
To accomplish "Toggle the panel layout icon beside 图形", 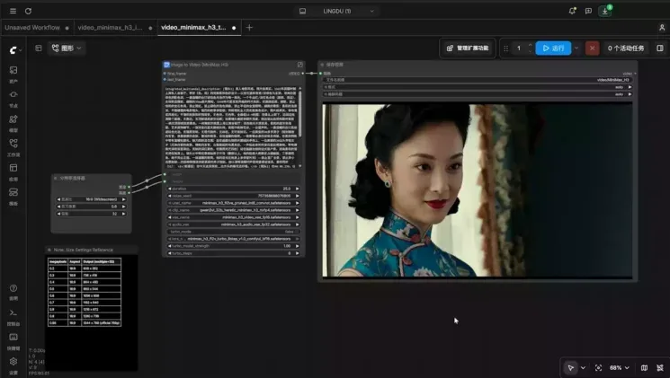I will (x=39, y=48).
